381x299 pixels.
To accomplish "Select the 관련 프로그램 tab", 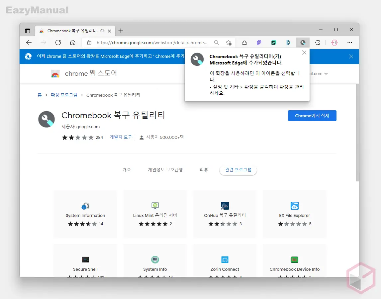I will (x=238, y=170).
